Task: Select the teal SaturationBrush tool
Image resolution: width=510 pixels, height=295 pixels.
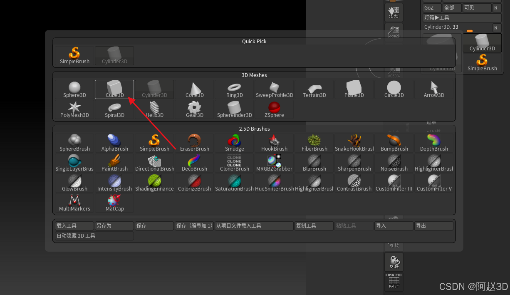Action: coord(234,183)
